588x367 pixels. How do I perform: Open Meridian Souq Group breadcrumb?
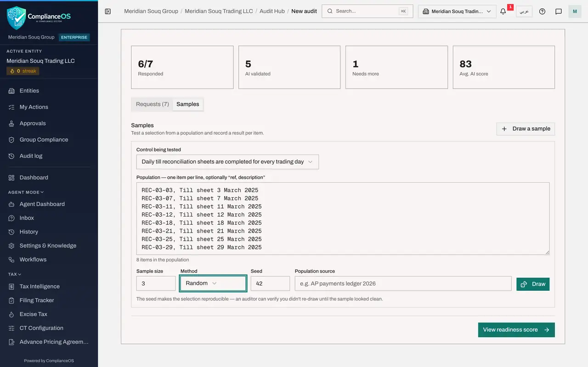[x=151, y=11]
